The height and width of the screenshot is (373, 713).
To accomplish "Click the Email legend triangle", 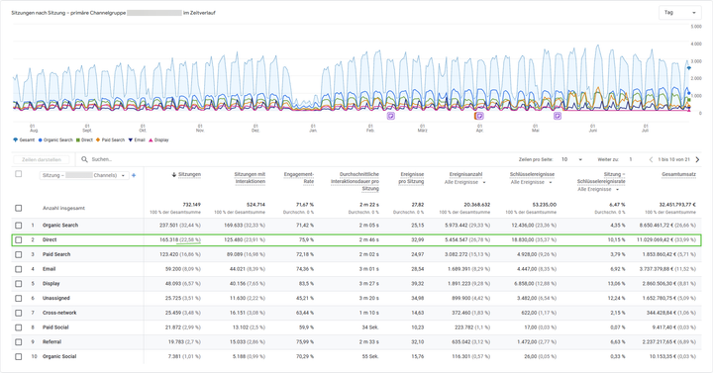I will pos(131,140).
